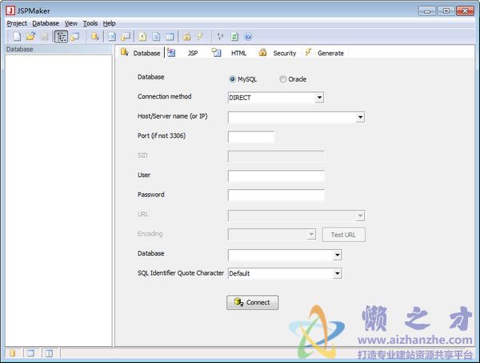Screen dimensions: 480x363
Task: Expand the grayed URL dropdown arrow
Action: click(x=360, y=216)
